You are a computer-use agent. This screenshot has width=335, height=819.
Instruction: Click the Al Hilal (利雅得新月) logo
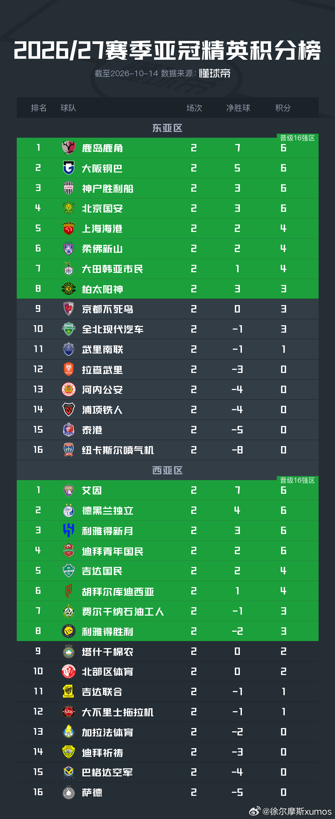click(69, 530)
